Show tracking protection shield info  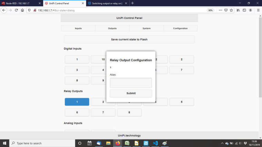pyautogui.click(x=29, y=10)
